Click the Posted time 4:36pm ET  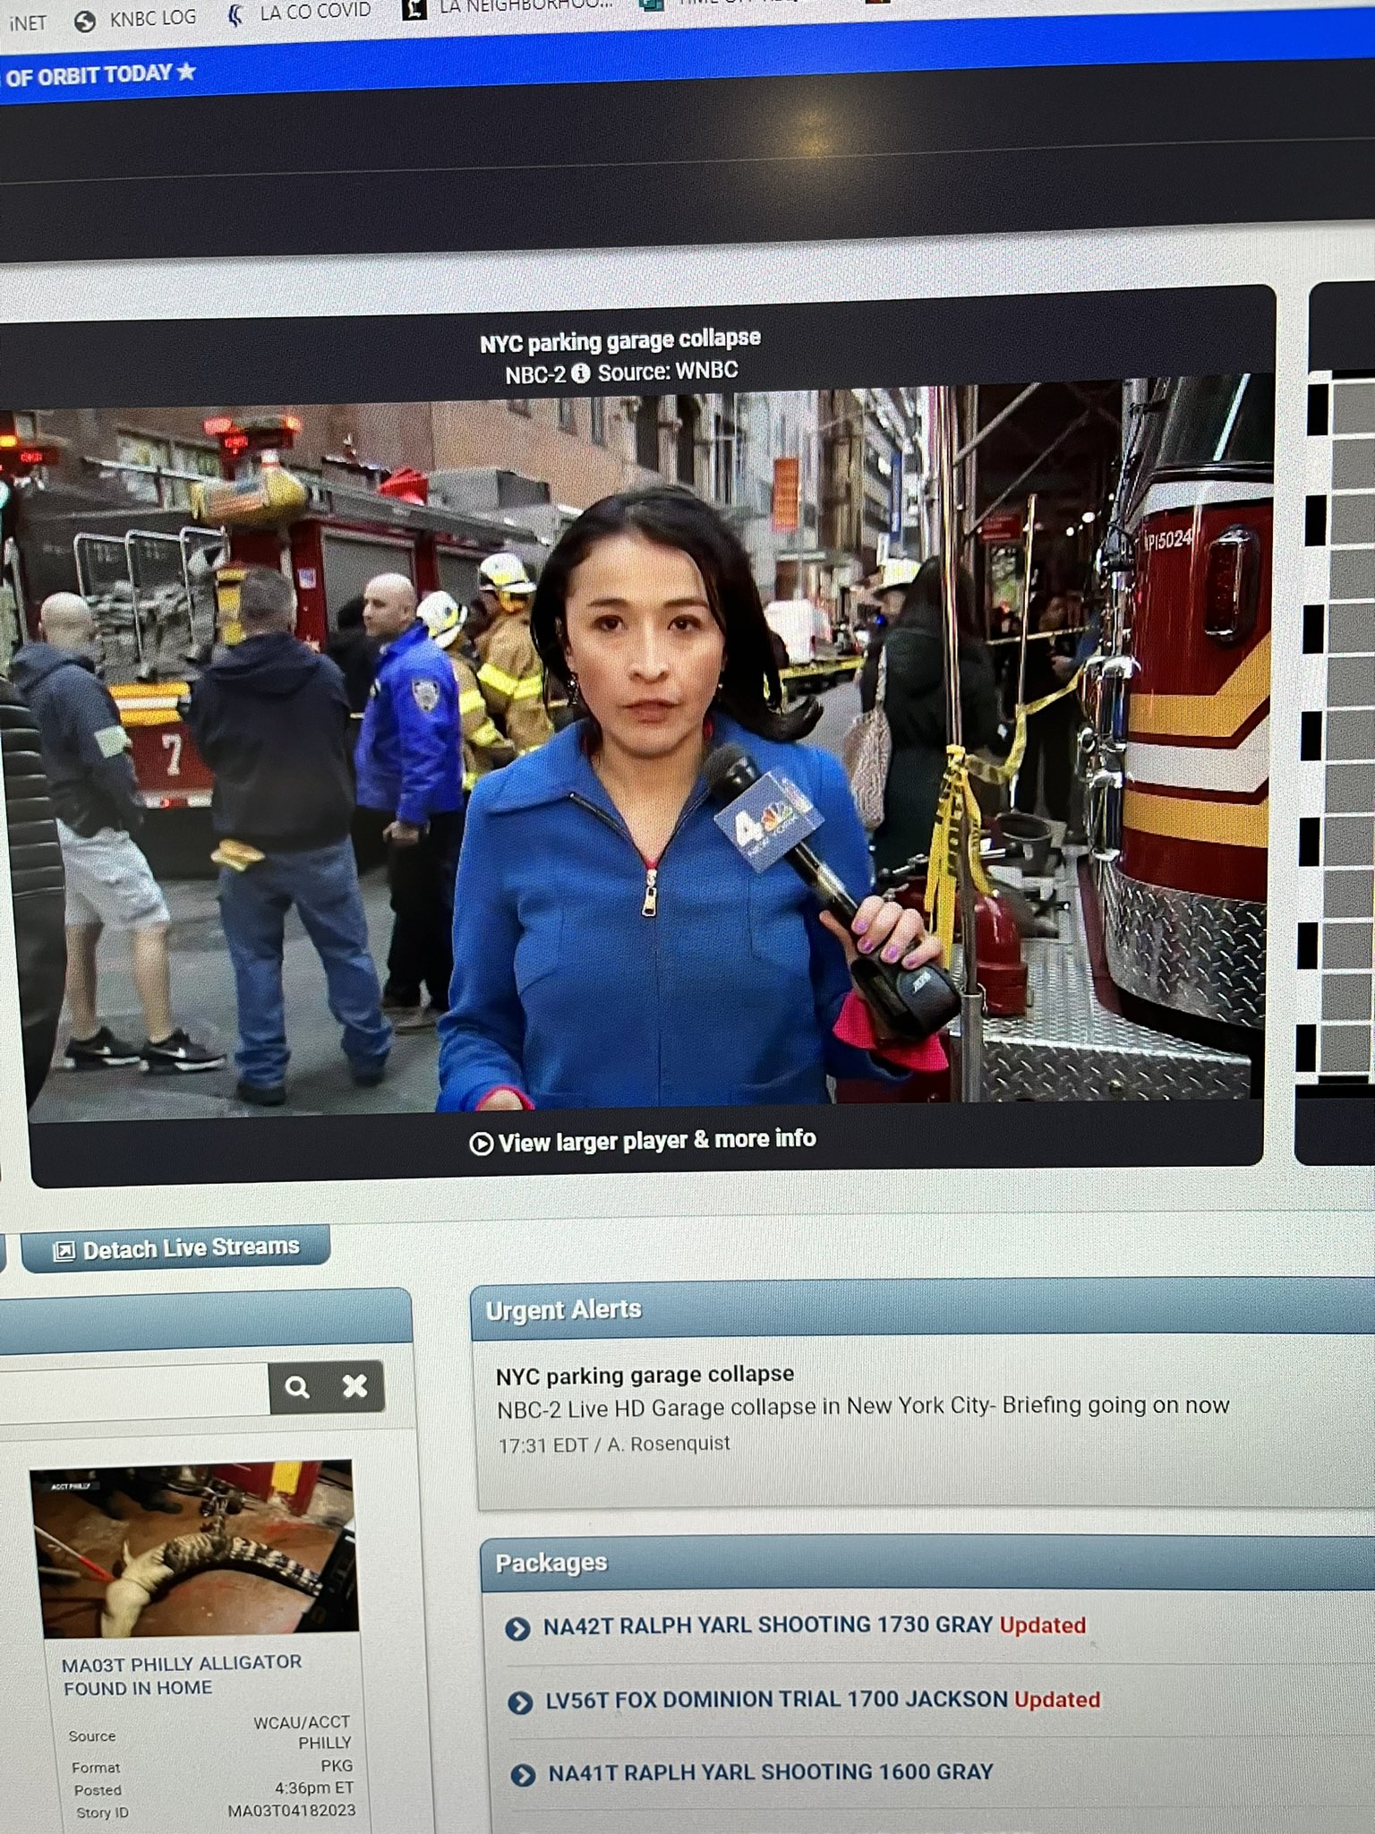(314, 1787)
